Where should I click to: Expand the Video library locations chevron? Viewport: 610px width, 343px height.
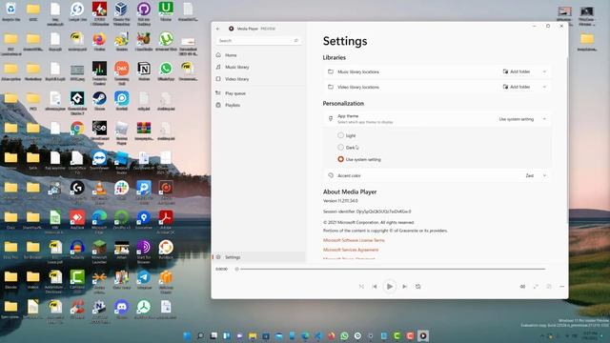pos(544,87)
